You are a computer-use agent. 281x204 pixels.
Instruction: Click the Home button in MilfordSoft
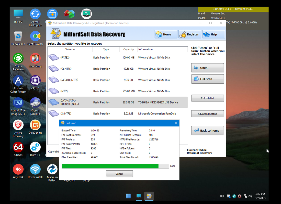[166, 34]
